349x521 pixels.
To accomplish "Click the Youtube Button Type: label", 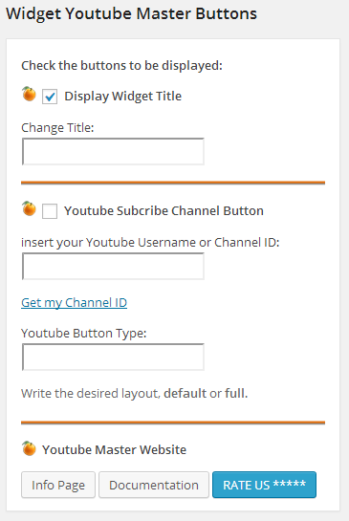I will click(x=84, y=334).
